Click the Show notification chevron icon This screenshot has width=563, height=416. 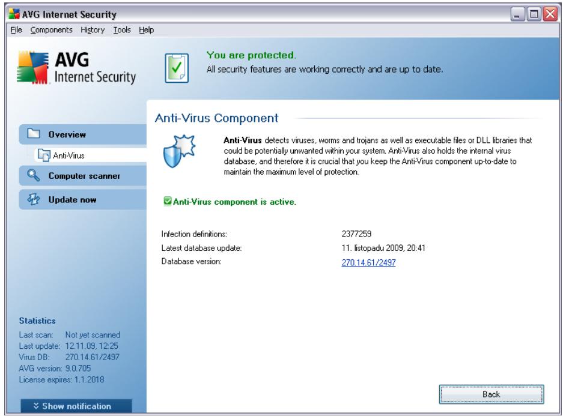[36, 406]
